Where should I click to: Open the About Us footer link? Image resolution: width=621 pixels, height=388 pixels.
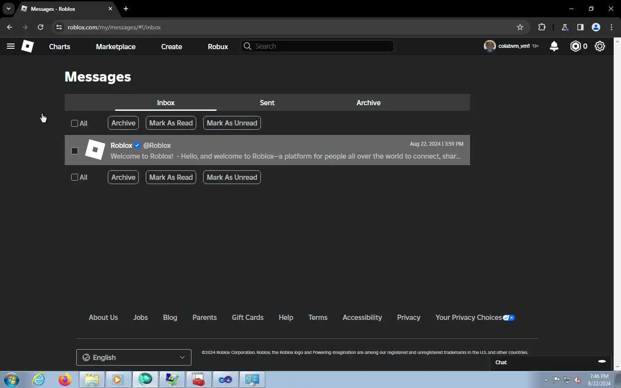tap(103, 317)
